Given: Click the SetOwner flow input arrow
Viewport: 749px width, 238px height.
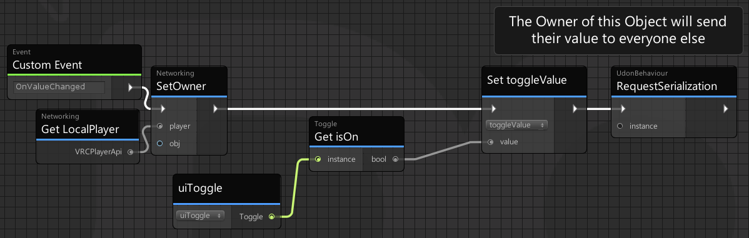Looking at the screenshot, I should (163, 109).
